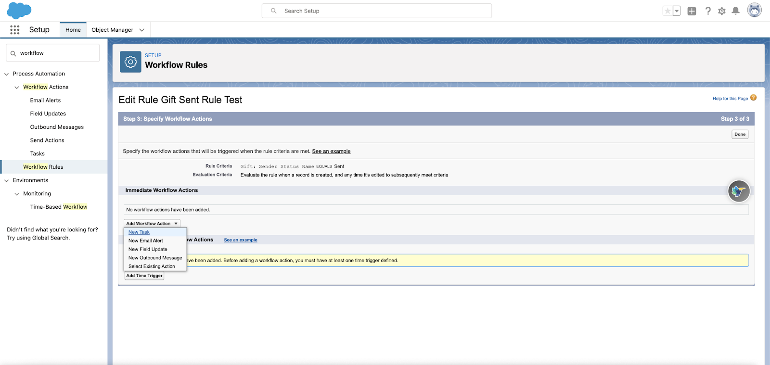Screen dimensions: 770x365
Task: Open the Help for this Page link
Action: pyautogui.click(x=730, y=99)
